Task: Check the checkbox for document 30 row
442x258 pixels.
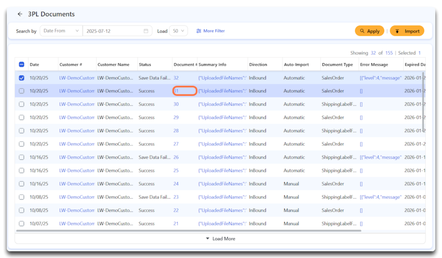Action: point(22,104)
